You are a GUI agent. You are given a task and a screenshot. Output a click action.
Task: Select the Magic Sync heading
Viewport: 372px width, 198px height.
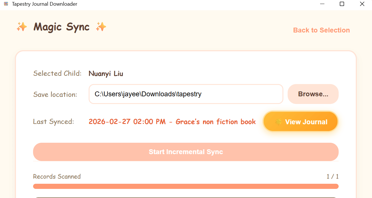61,27
